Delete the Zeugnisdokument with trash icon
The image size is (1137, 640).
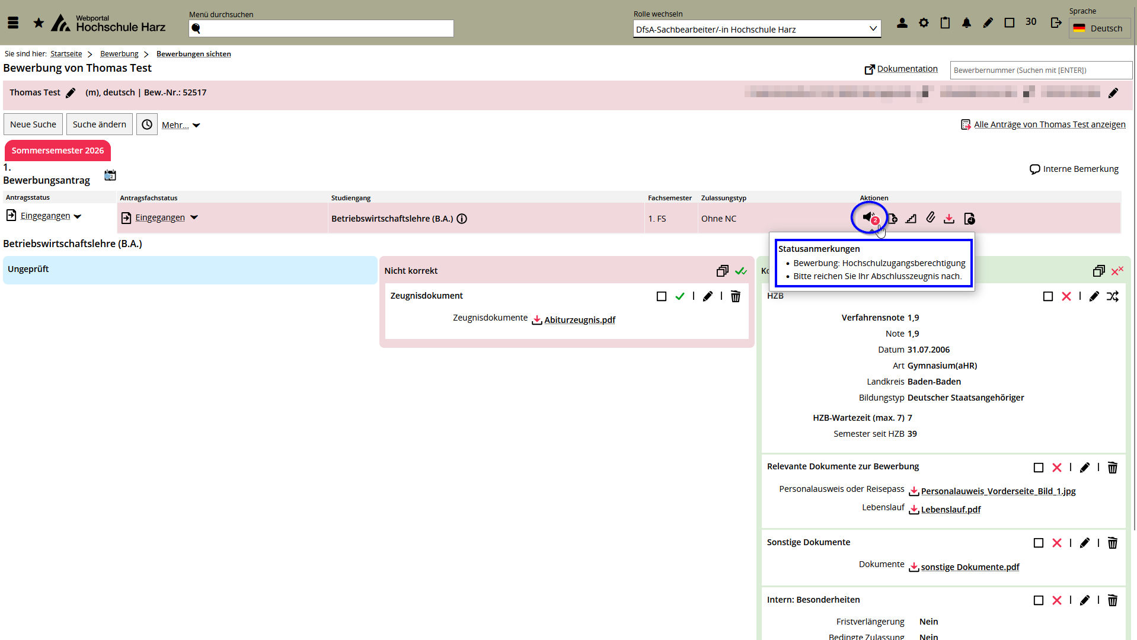[736, 296]
